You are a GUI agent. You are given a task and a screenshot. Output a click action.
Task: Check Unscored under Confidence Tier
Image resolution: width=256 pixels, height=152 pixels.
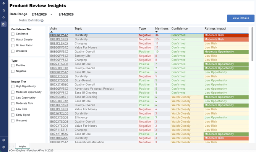(13, 51)
